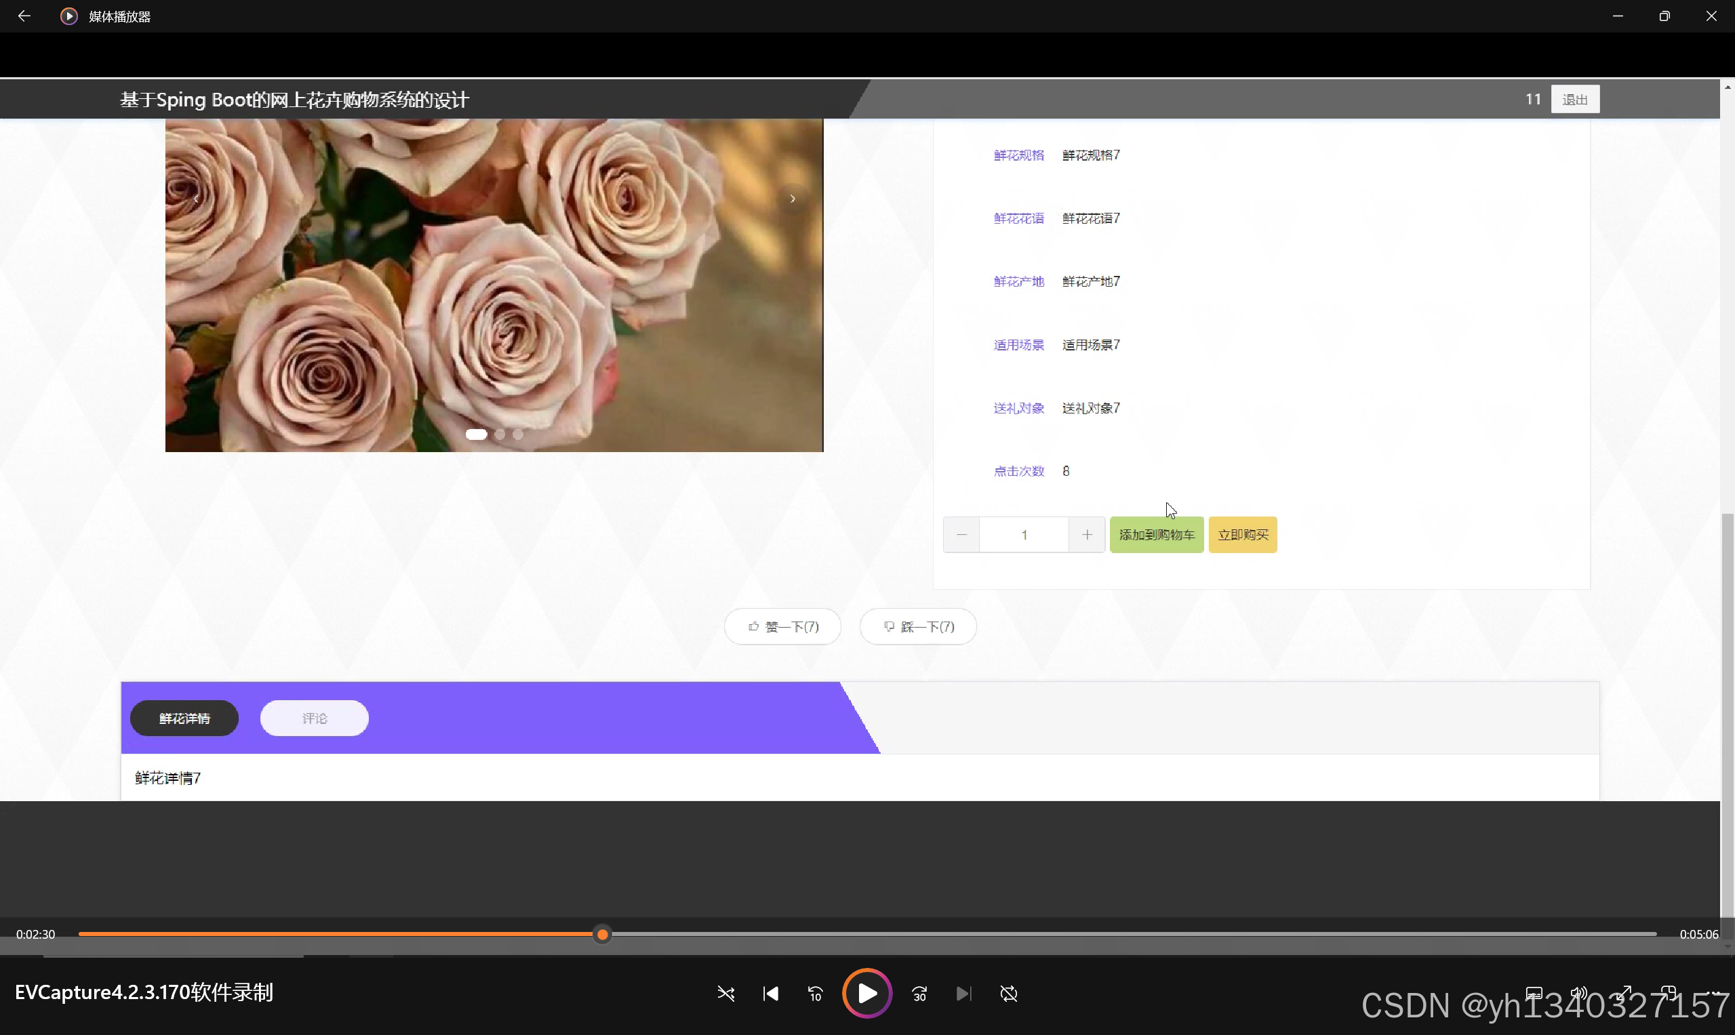Image resolution: width=1735 pixels, height=1035 pixels.
Task: Click the quantity input field showing 1
Action: pos(1023,535)
